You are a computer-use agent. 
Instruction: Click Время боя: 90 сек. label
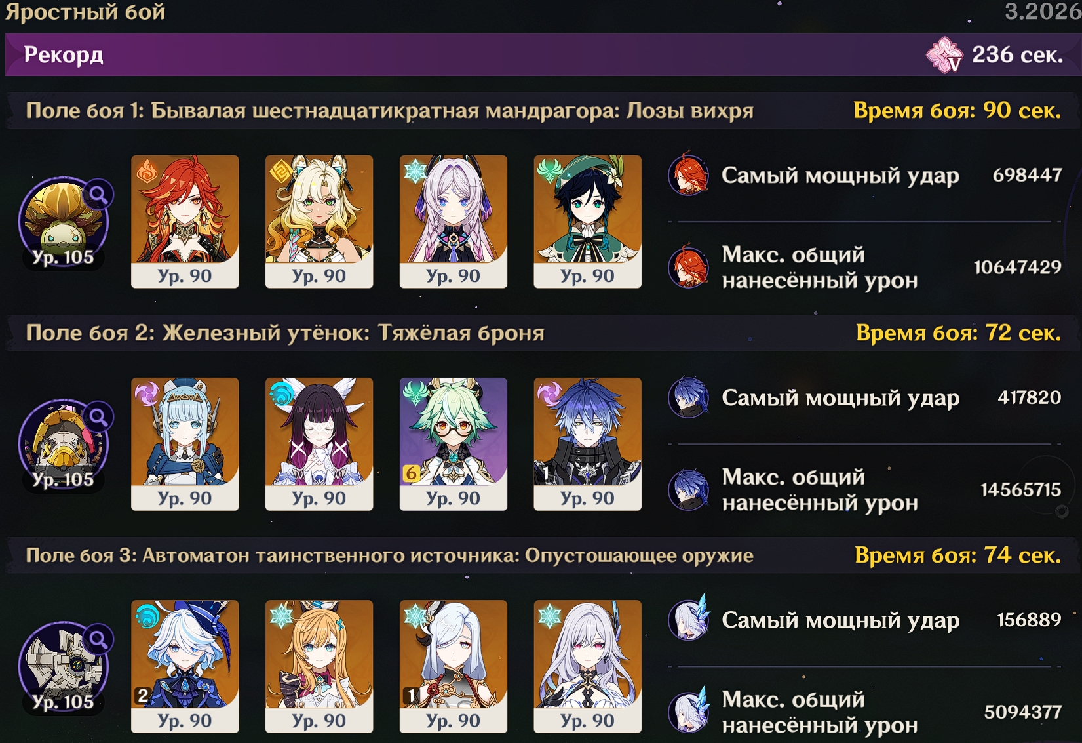[957, 111]
